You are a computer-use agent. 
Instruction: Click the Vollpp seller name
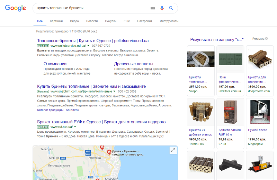click(x=193, y=91)
